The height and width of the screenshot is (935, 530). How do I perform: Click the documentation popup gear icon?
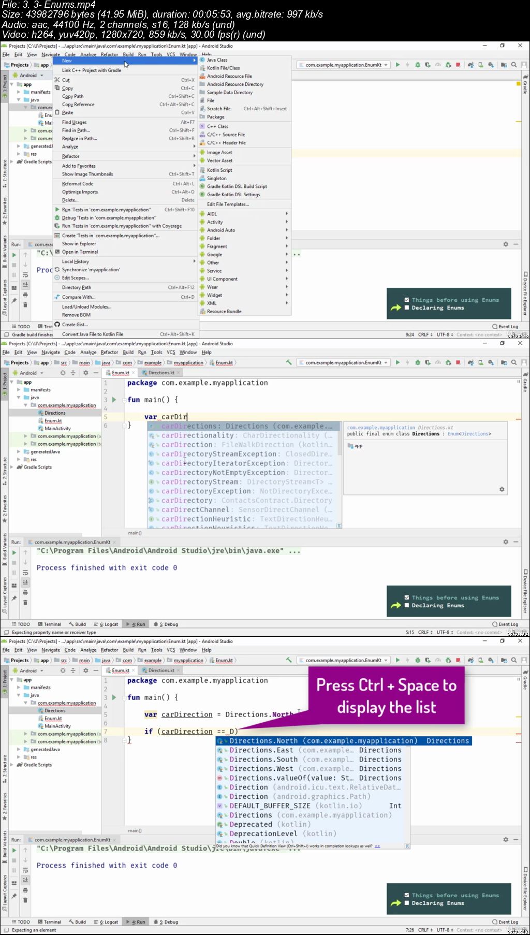[x=502, y=489]
